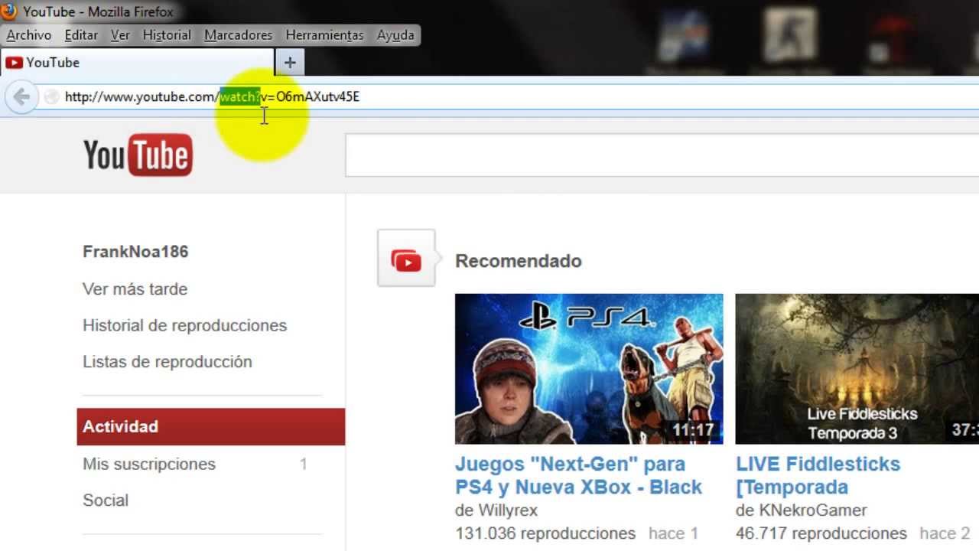Viewport: 979px width, 551px height.
Task: Open the Social sidebar link
Action: 106,500
